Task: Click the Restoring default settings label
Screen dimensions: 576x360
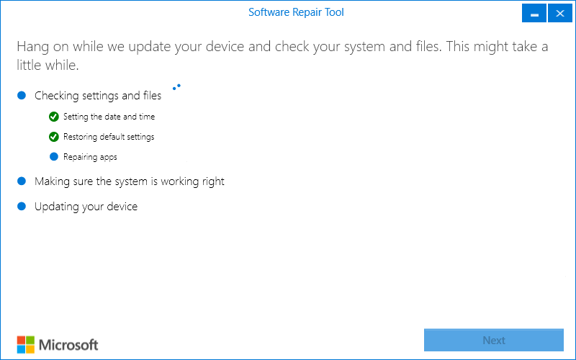Action: [109, 137]
